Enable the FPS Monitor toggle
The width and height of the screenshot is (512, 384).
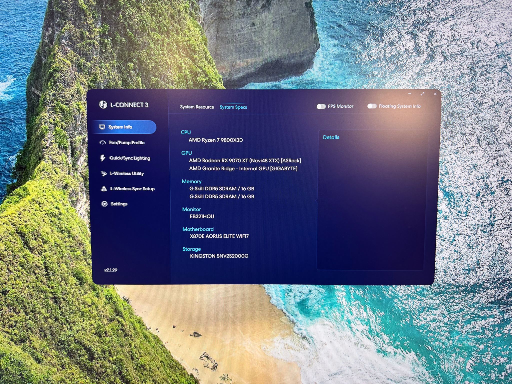(x=321, y=106)
